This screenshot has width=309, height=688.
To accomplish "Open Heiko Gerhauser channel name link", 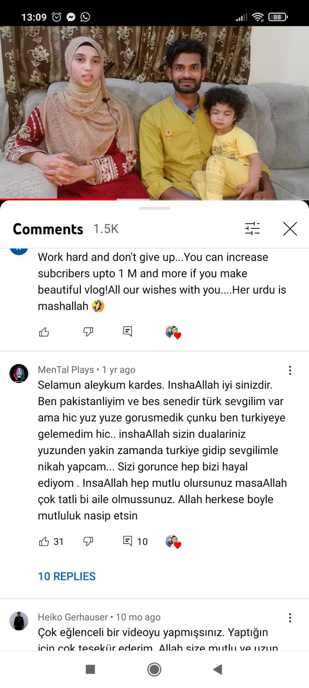I will [x=73, y=617].
